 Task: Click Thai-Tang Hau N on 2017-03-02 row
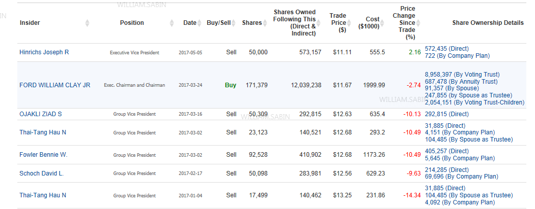(43, 132)
